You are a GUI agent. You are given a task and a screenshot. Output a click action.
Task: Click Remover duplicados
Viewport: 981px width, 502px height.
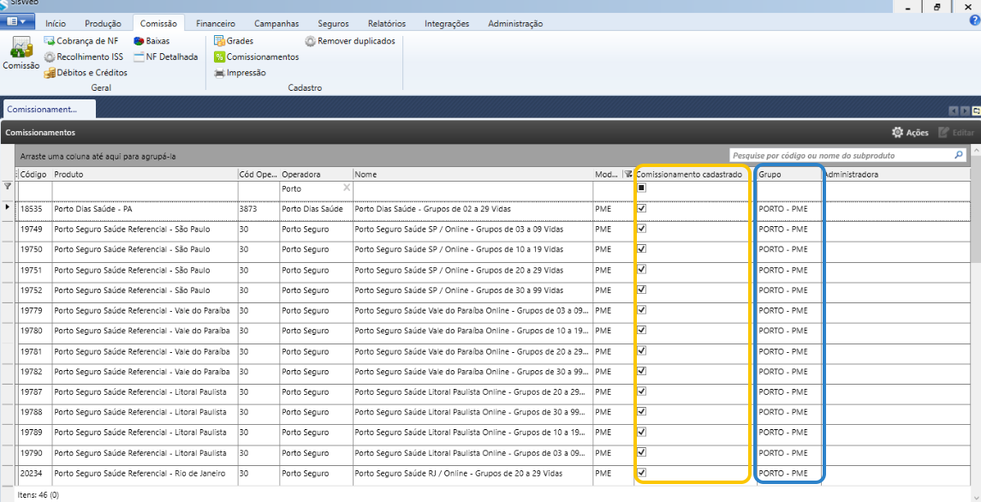point(350,40)
